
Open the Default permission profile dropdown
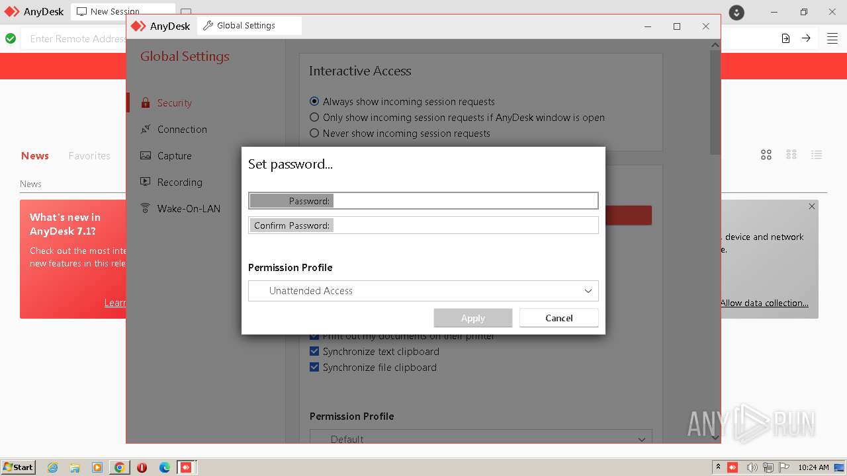[x=481, y=438]
